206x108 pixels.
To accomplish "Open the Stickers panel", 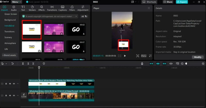I will point(32,8).
